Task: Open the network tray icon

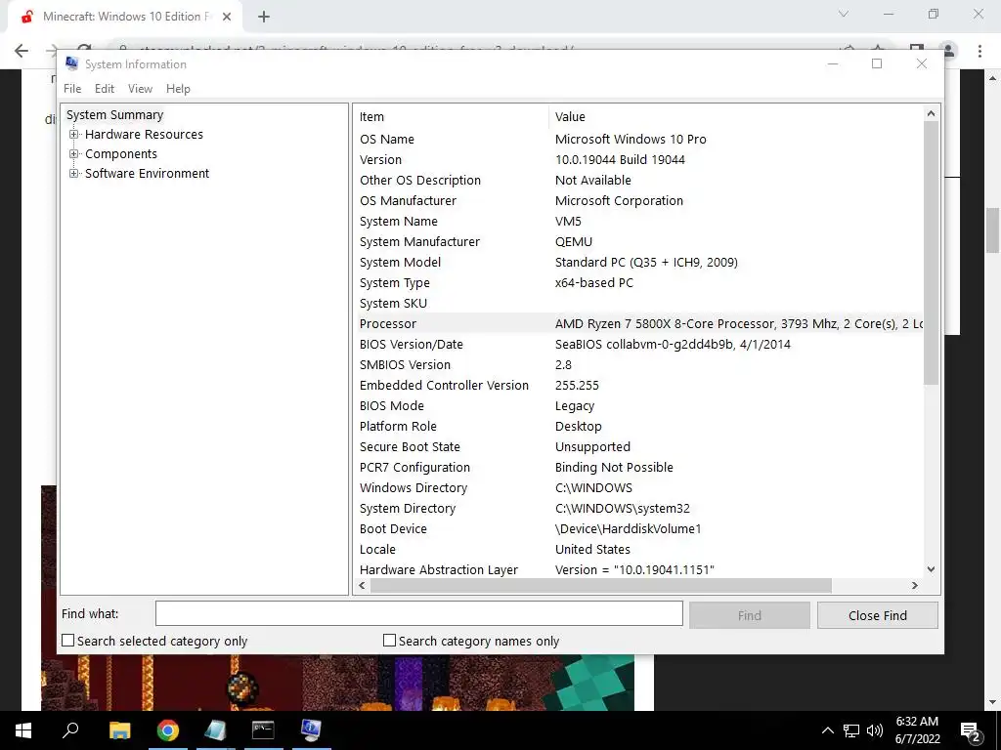Action: coord(851,730)
